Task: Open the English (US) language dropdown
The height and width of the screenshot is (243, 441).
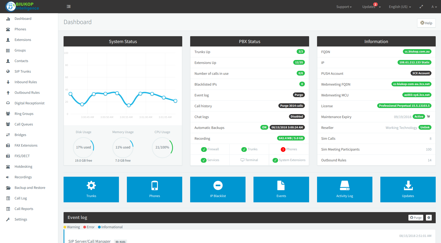Action: [400, 7]
